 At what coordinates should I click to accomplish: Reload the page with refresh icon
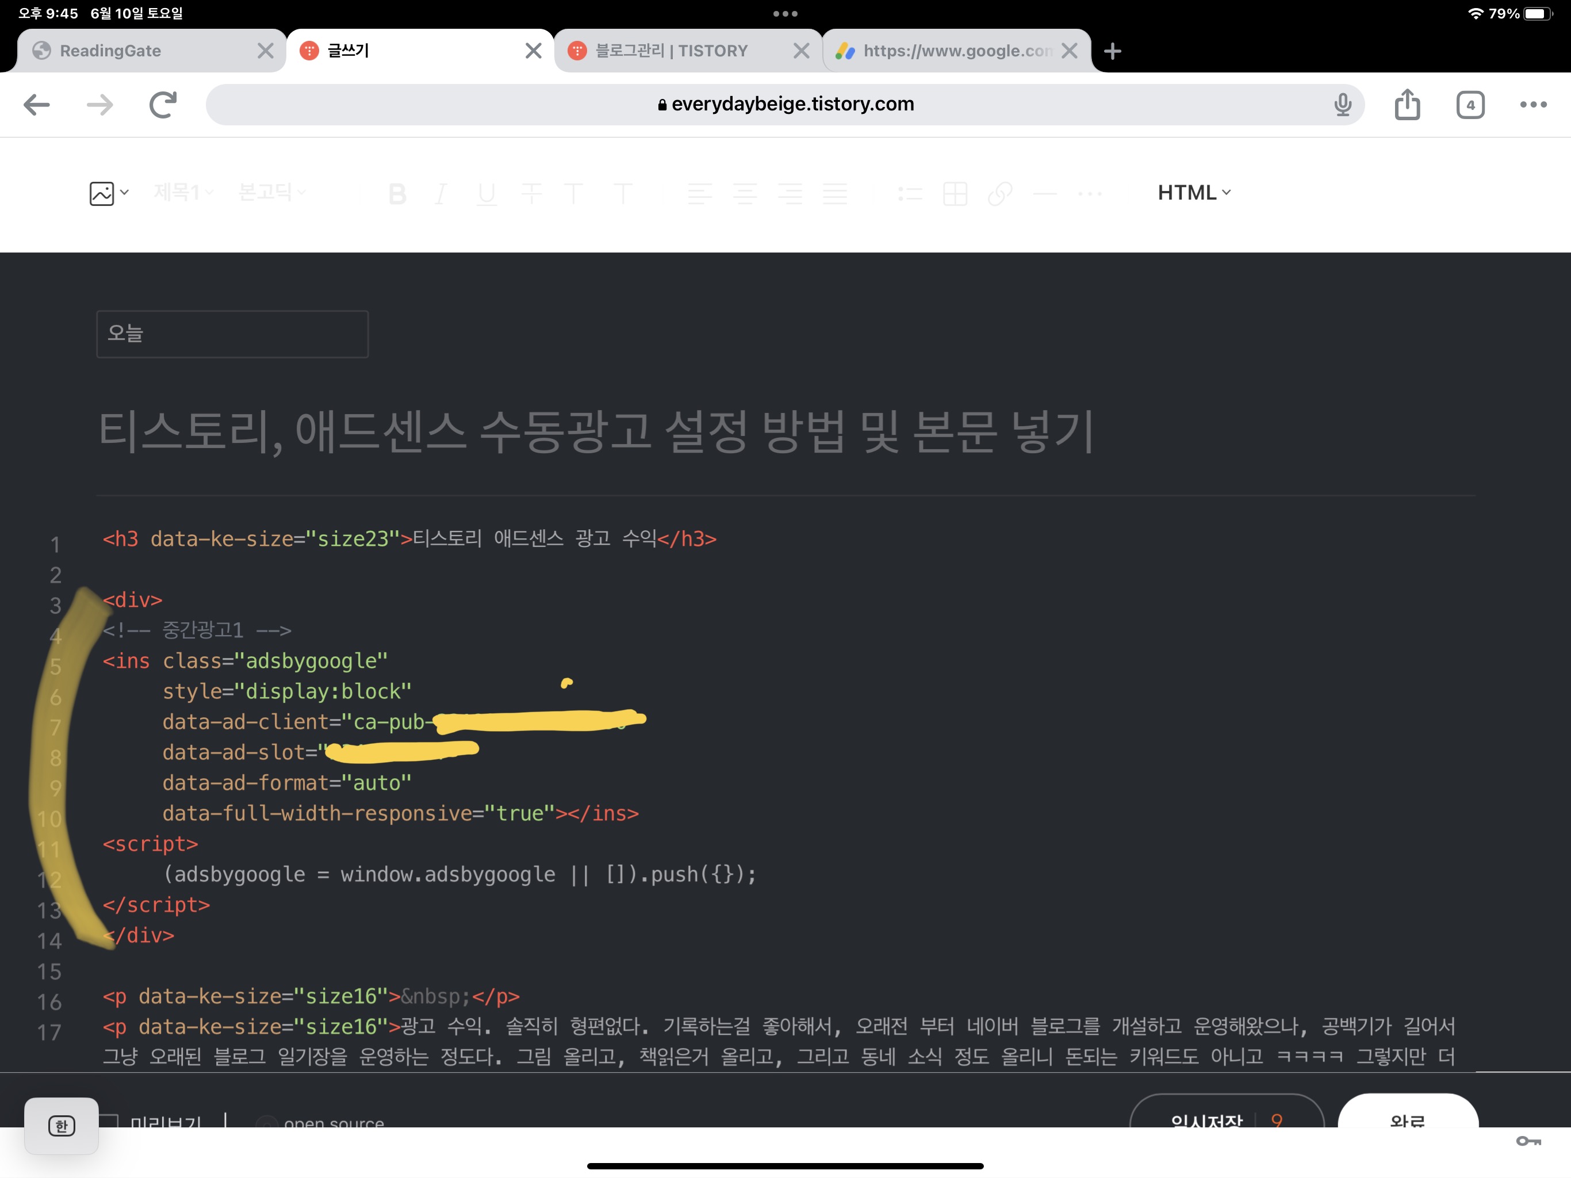click(x=163, y=105)
